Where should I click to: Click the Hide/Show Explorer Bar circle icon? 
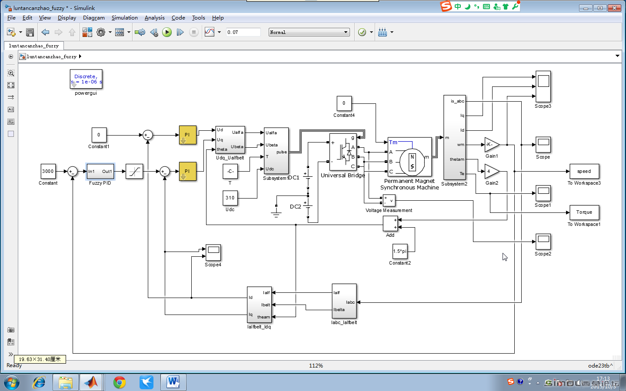(11, 56)
